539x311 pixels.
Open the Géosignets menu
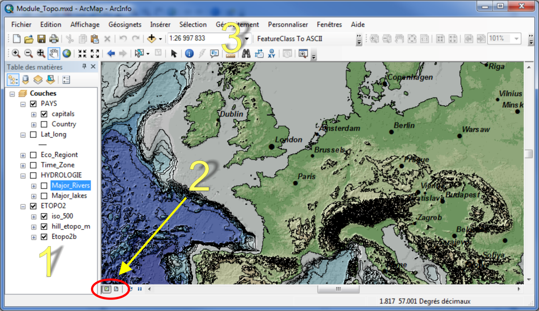click(125, 24)
